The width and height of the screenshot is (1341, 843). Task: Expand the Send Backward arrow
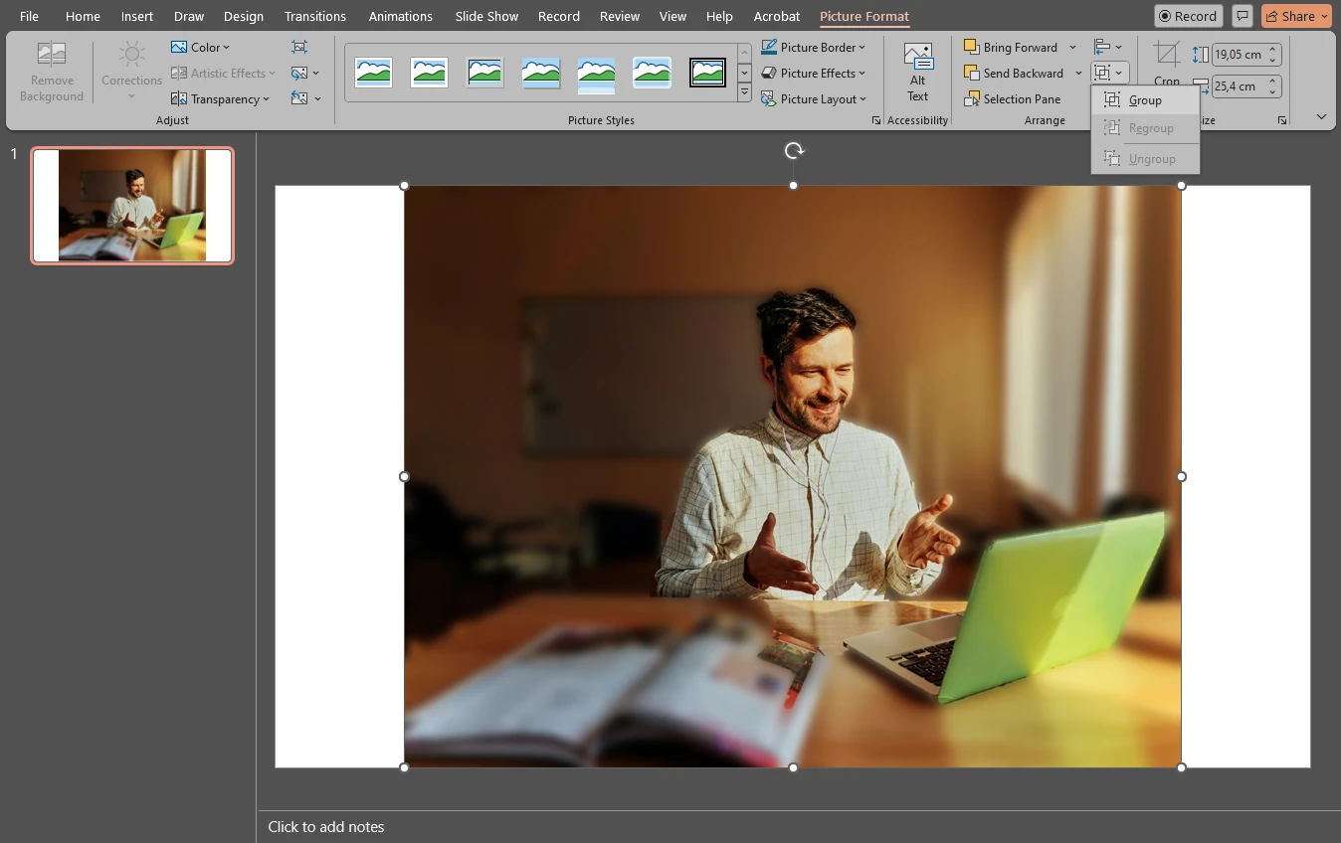[x=1078, y=73]
